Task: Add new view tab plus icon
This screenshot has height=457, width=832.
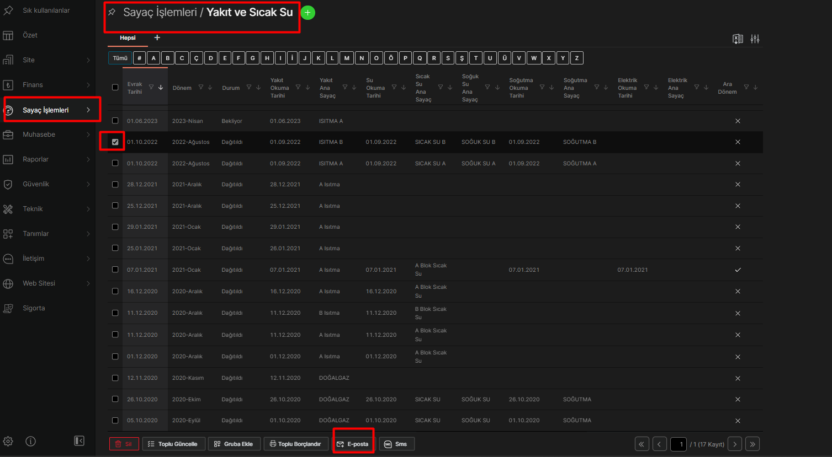Action: [157, 37]
